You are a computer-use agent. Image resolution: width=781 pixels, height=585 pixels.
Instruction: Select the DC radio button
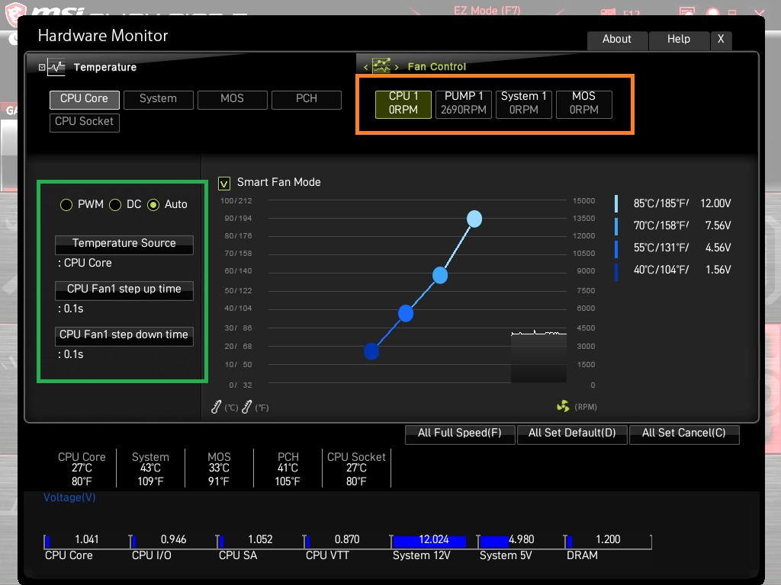(115, 205)
